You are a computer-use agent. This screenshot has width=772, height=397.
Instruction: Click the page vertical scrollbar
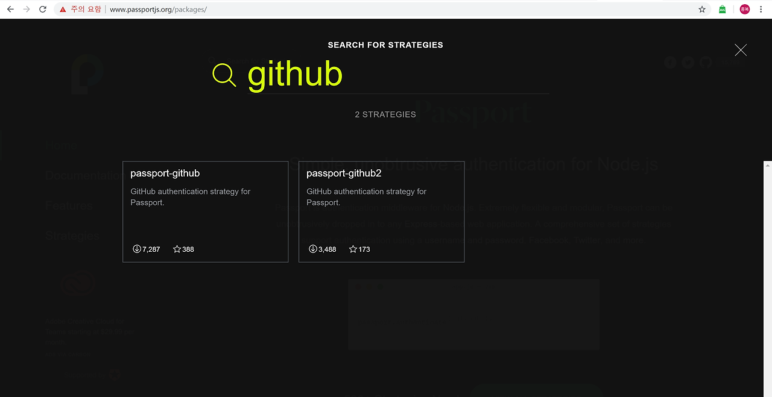click(768, 278)
